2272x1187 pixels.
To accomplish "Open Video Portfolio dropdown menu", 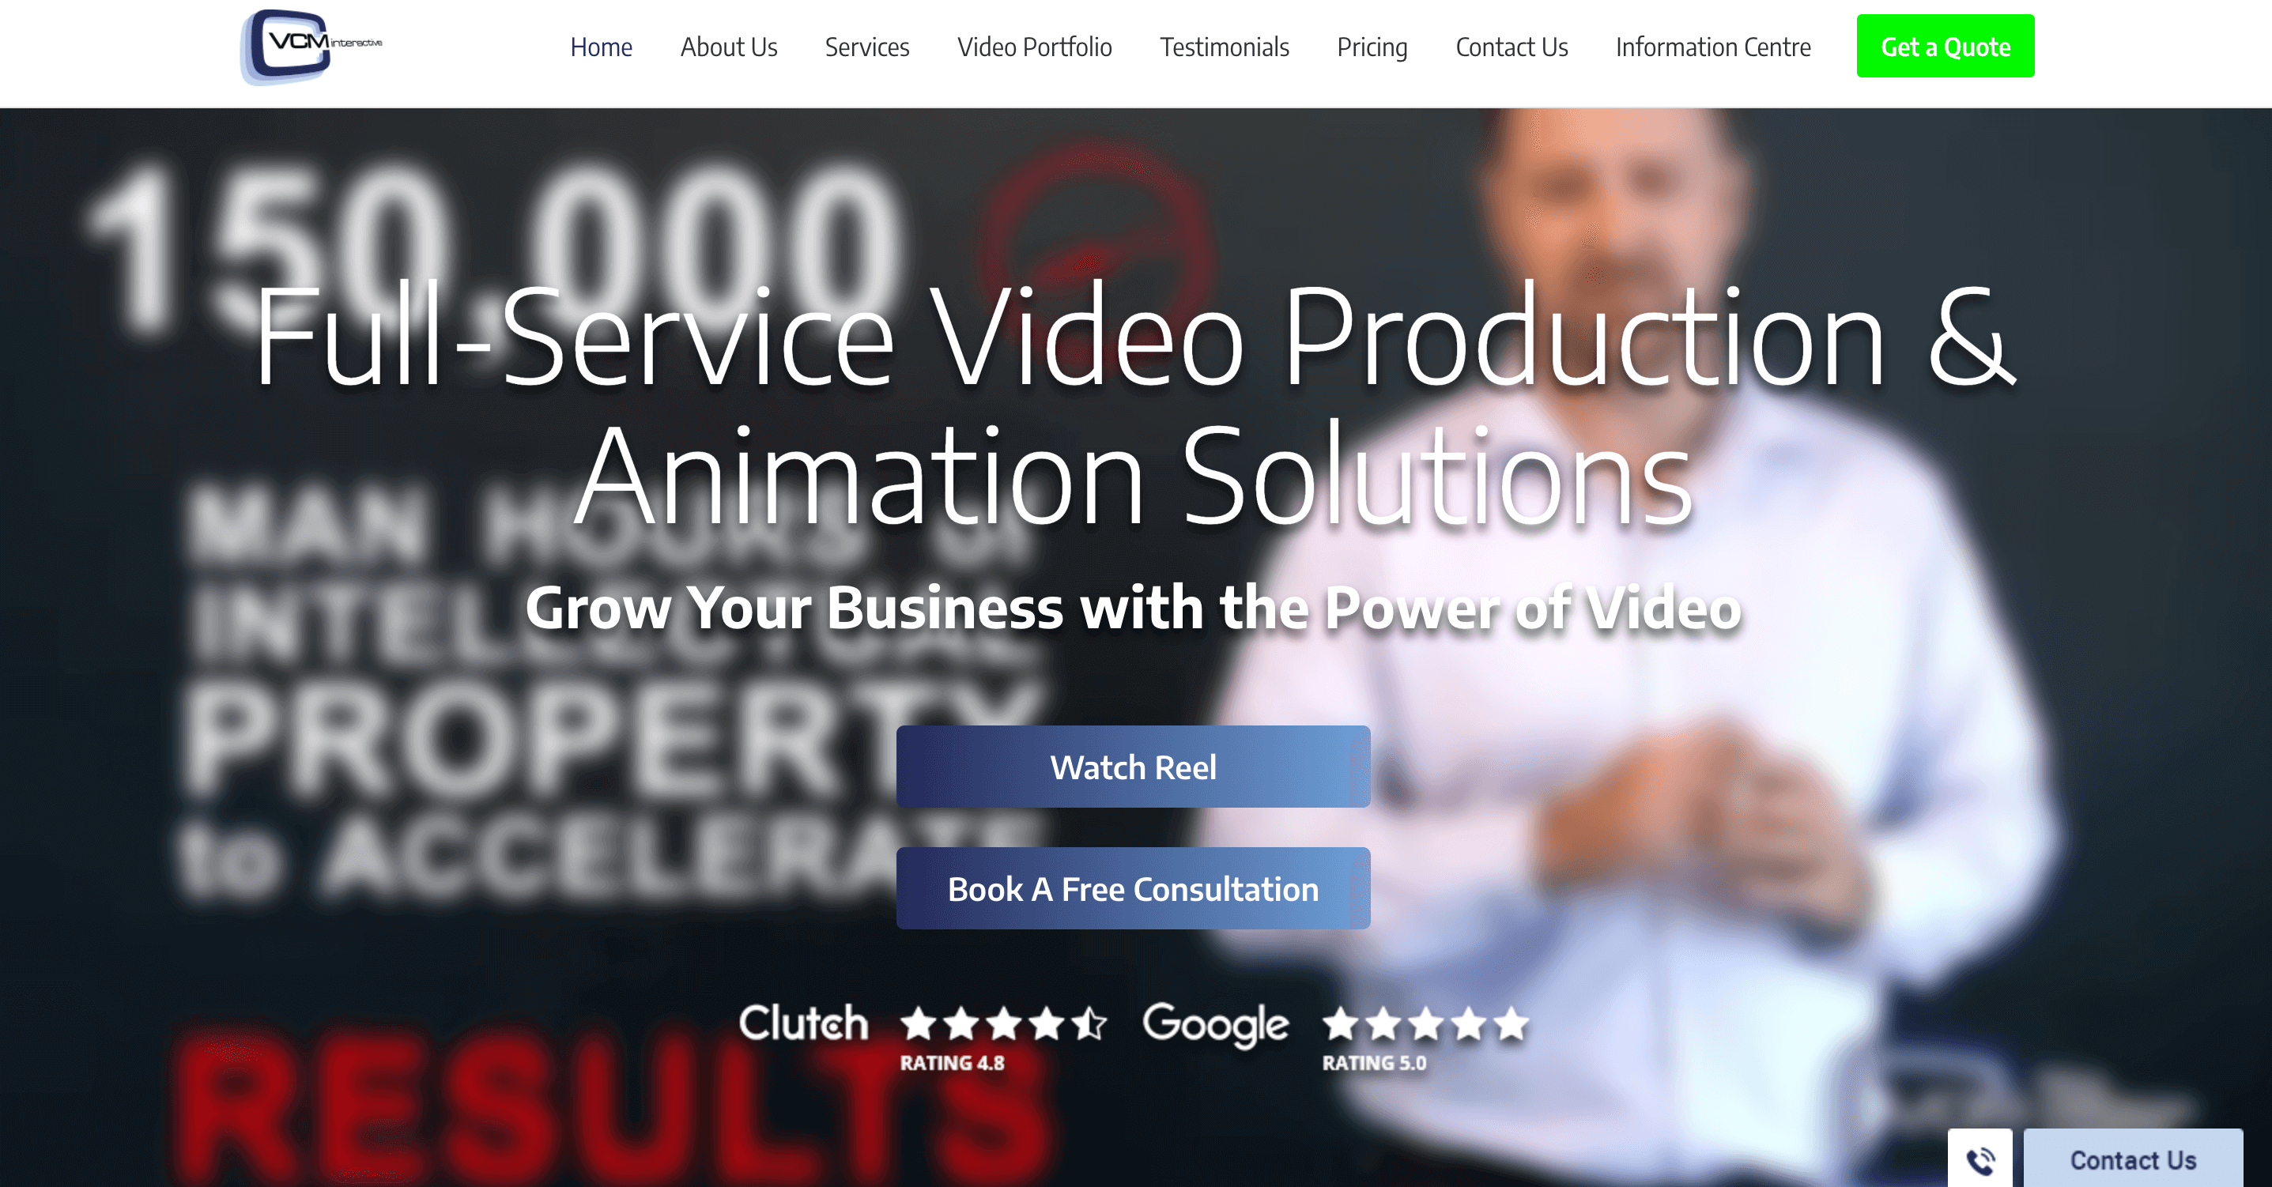I will click(1034, 47).
